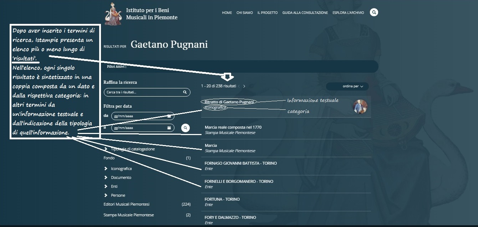Open the search icon in top navigation
The height and width of the screenshot is (227, 478).
point(374,12)
